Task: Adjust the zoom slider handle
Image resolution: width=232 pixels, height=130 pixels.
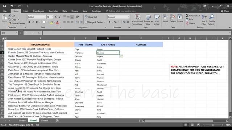Action: (213, 125)
